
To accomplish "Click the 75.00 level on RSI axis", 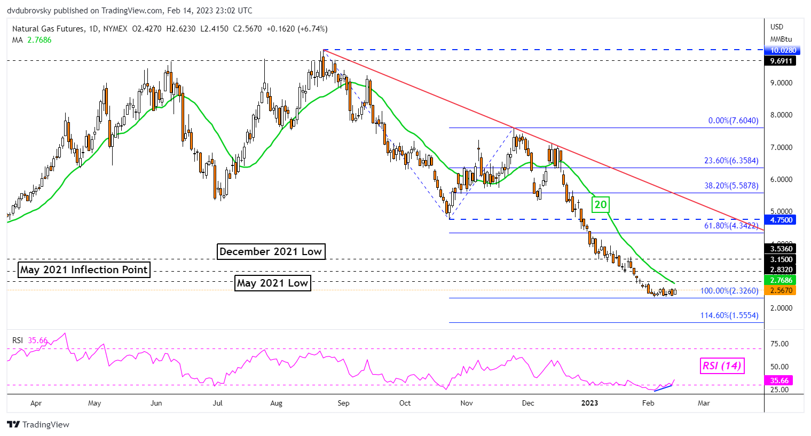I will pos(780,344).
